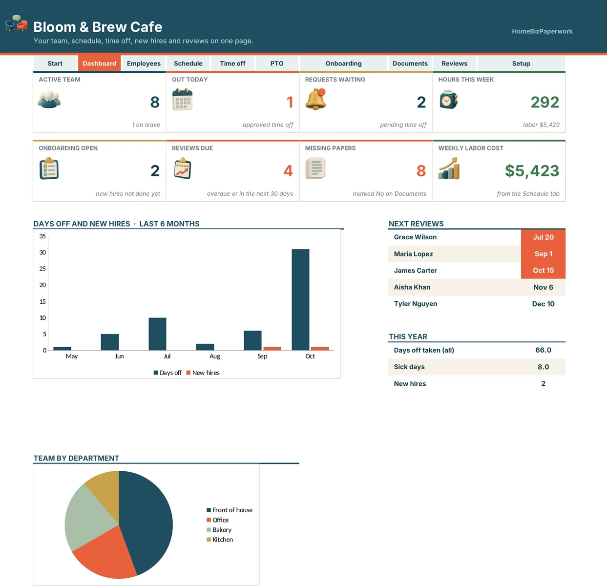Click the Hours This Week clock icon
The width and height of the screenshot is (607, 586).
[x=448, y=100]
